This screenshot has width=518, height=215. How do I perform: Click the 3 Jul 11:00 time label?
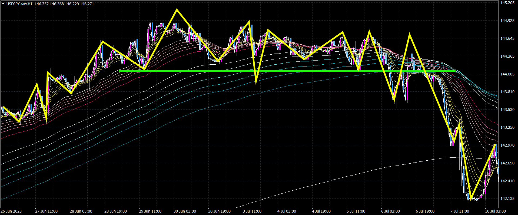pyautogui.click(x=252, y=211)
